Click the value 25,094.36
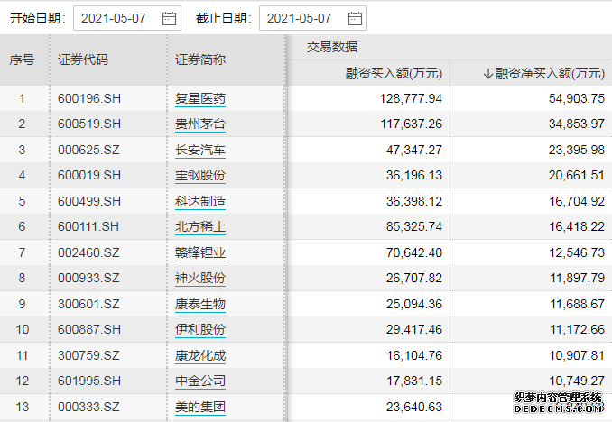The image size is (612, 422). tap(414, 304)
